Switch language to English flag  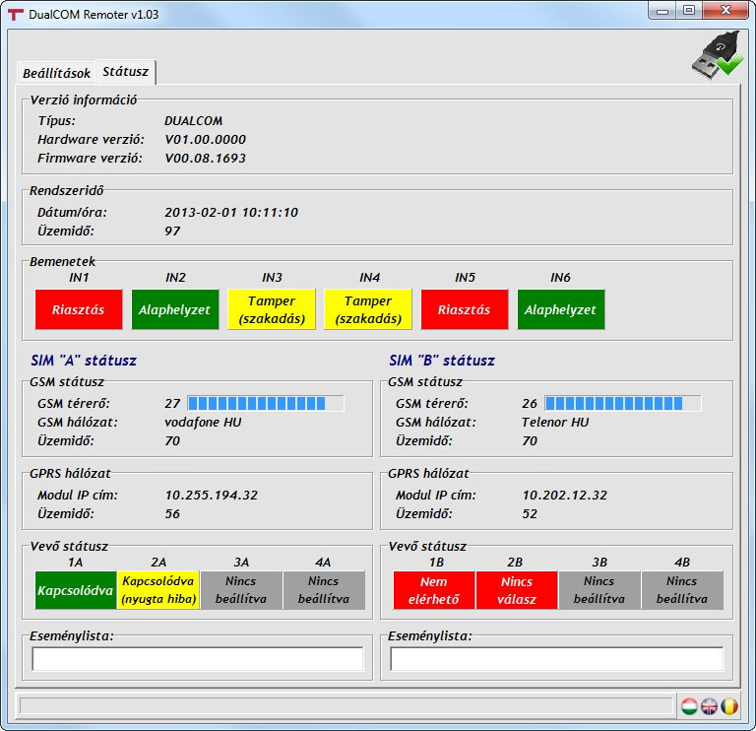[x=709, y=706]
